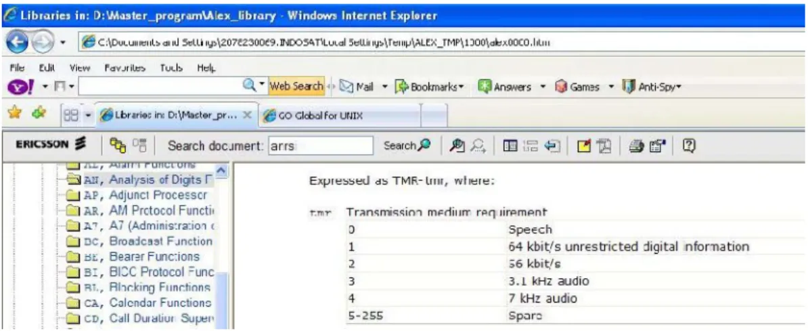The image size is (808, 331).
Task: Open the Tools menu
Action: coord(171,68)
